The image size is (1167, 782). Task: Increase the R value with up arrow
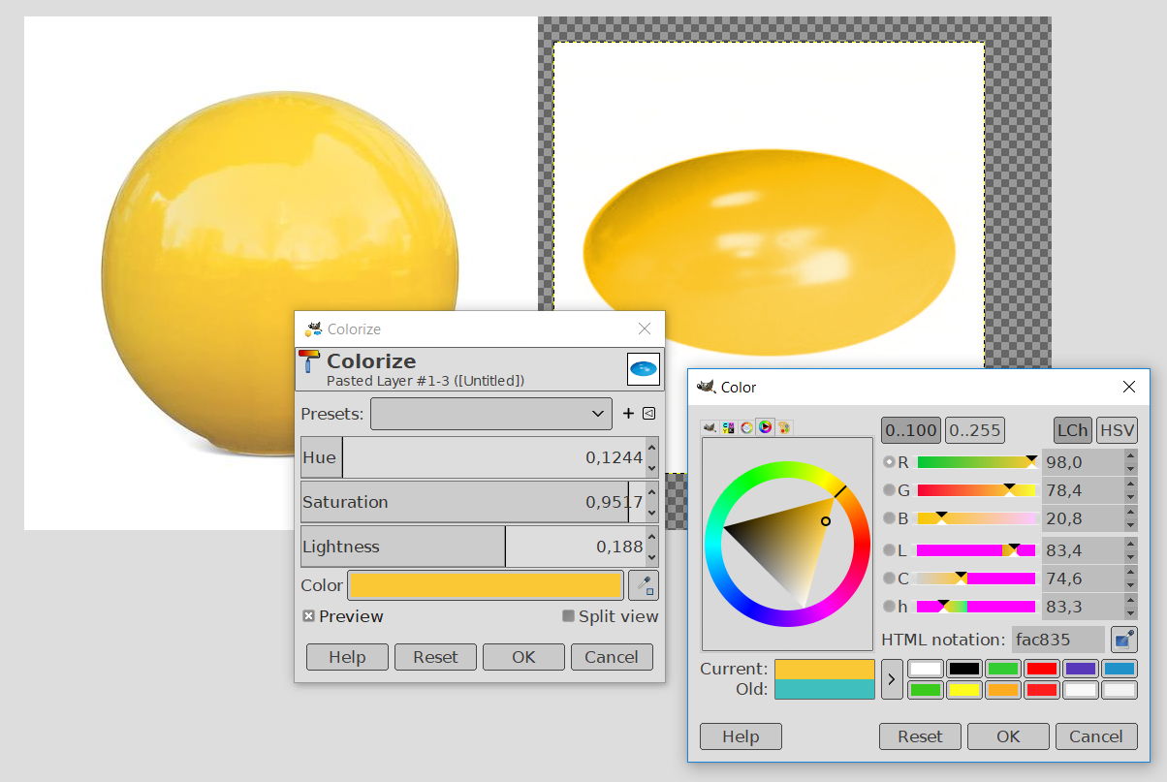point(1130,455)
